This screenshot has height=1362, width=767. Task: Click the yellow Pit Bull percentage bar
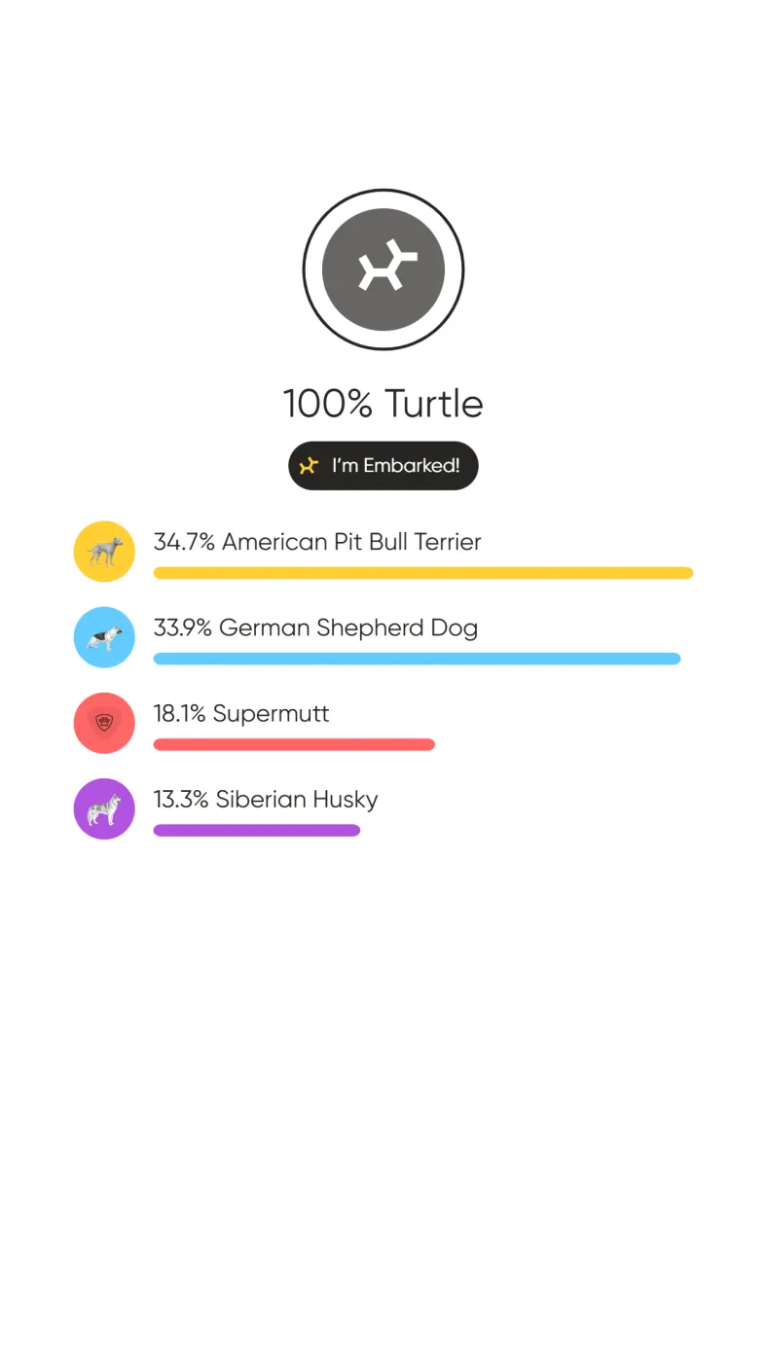click(422, 573)
